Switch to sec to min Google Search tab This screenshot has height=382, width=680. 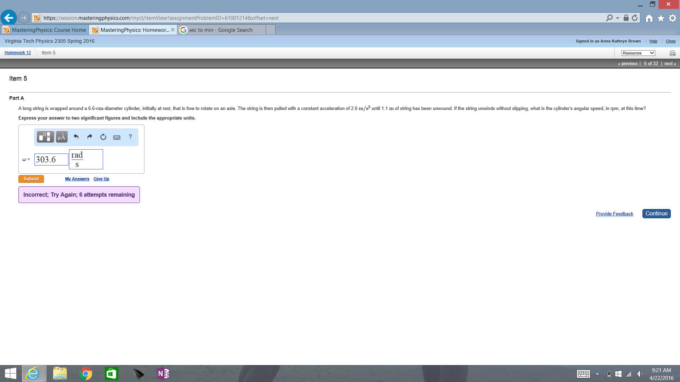pyautogui.click(x=221, y=30)
